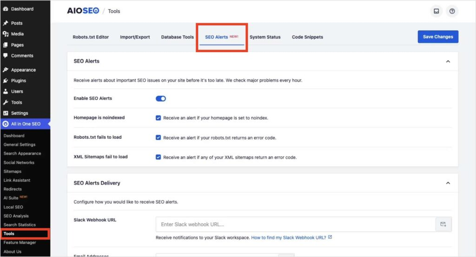Open the notifications inbox icon in header

(436, 11)
